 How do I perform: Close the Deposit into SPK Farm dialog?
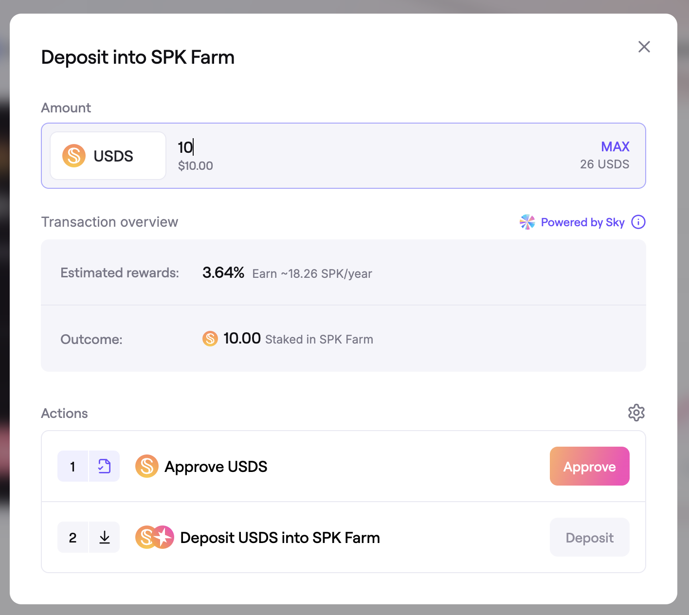tap(644, 47)
